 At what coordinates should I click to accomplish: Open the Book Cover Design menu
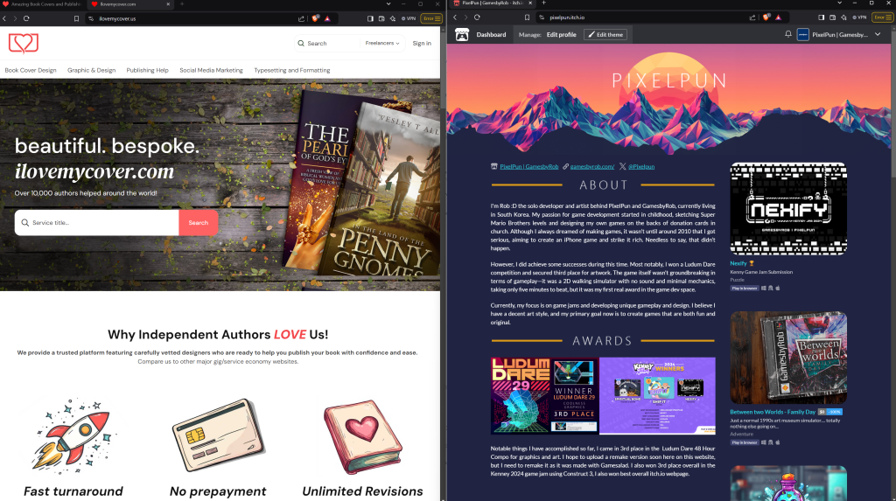coord(31,70)
